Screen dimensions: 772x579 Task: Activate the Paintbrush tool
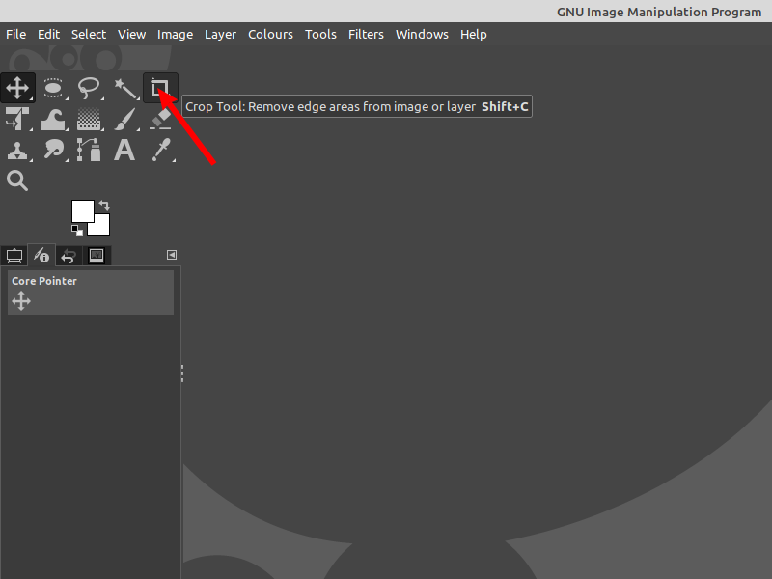coord(124,119)
